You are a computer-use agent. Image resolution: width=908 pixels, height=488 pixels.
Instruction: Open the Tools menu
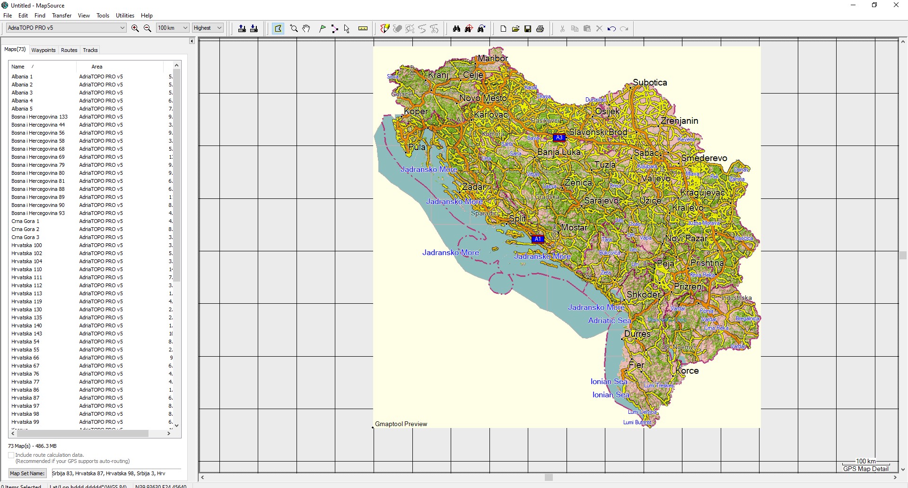[x=103, y=16]
